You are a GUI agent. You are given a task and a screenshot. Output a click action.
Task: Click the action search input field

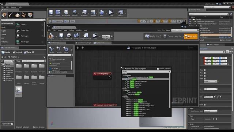pyautogui.click(x=146, y=71)
